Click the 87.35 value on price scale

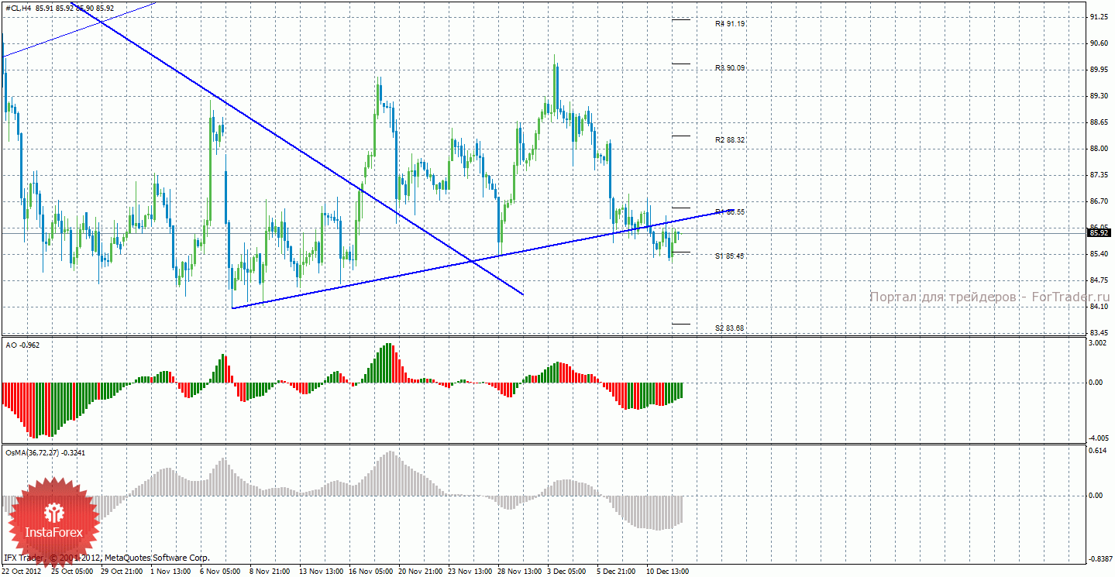[1099, 175]
